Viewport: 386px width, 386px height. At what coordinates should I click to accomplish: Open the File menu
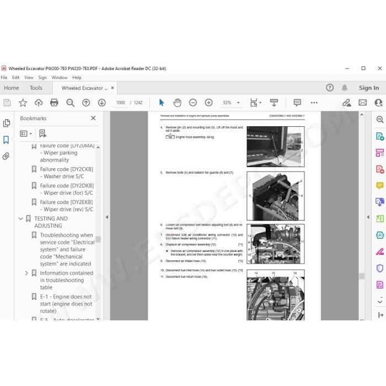pyautogui.click(x=4, y=78)
